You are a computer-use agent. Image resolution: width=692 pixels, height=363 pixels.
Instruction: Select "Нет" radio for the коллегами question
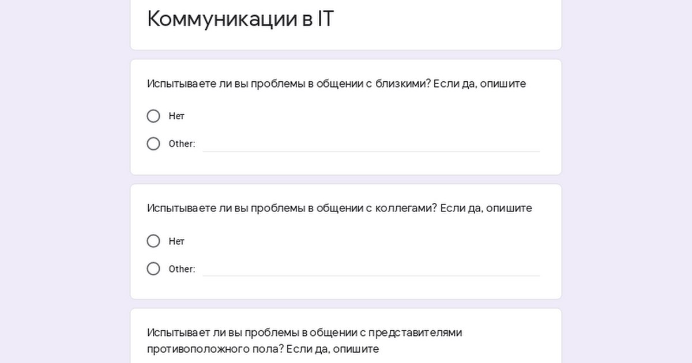click(x=153, y=241)
